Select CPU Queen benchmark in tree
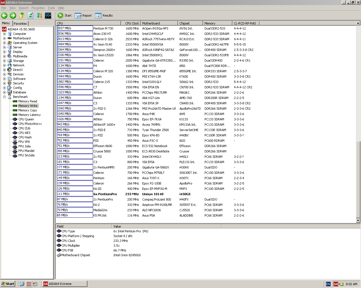Image resolution: width=361 pixels, height=288 pixels. [x=26, y=119]
